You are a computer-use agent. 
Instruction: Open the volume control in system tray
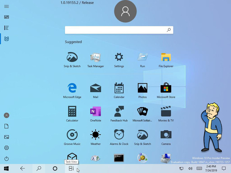coord(190,168)
